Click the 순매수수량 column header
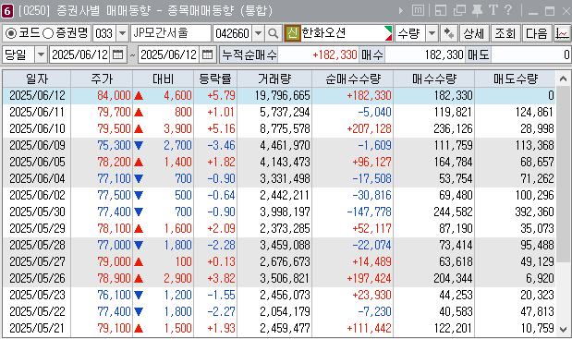 pyautogui.click(x=353, y=79)
